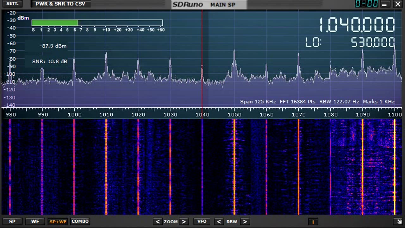Click the 1020 mark on frequency scale
This screenshot has width=405, height=228.
(138, 115)
